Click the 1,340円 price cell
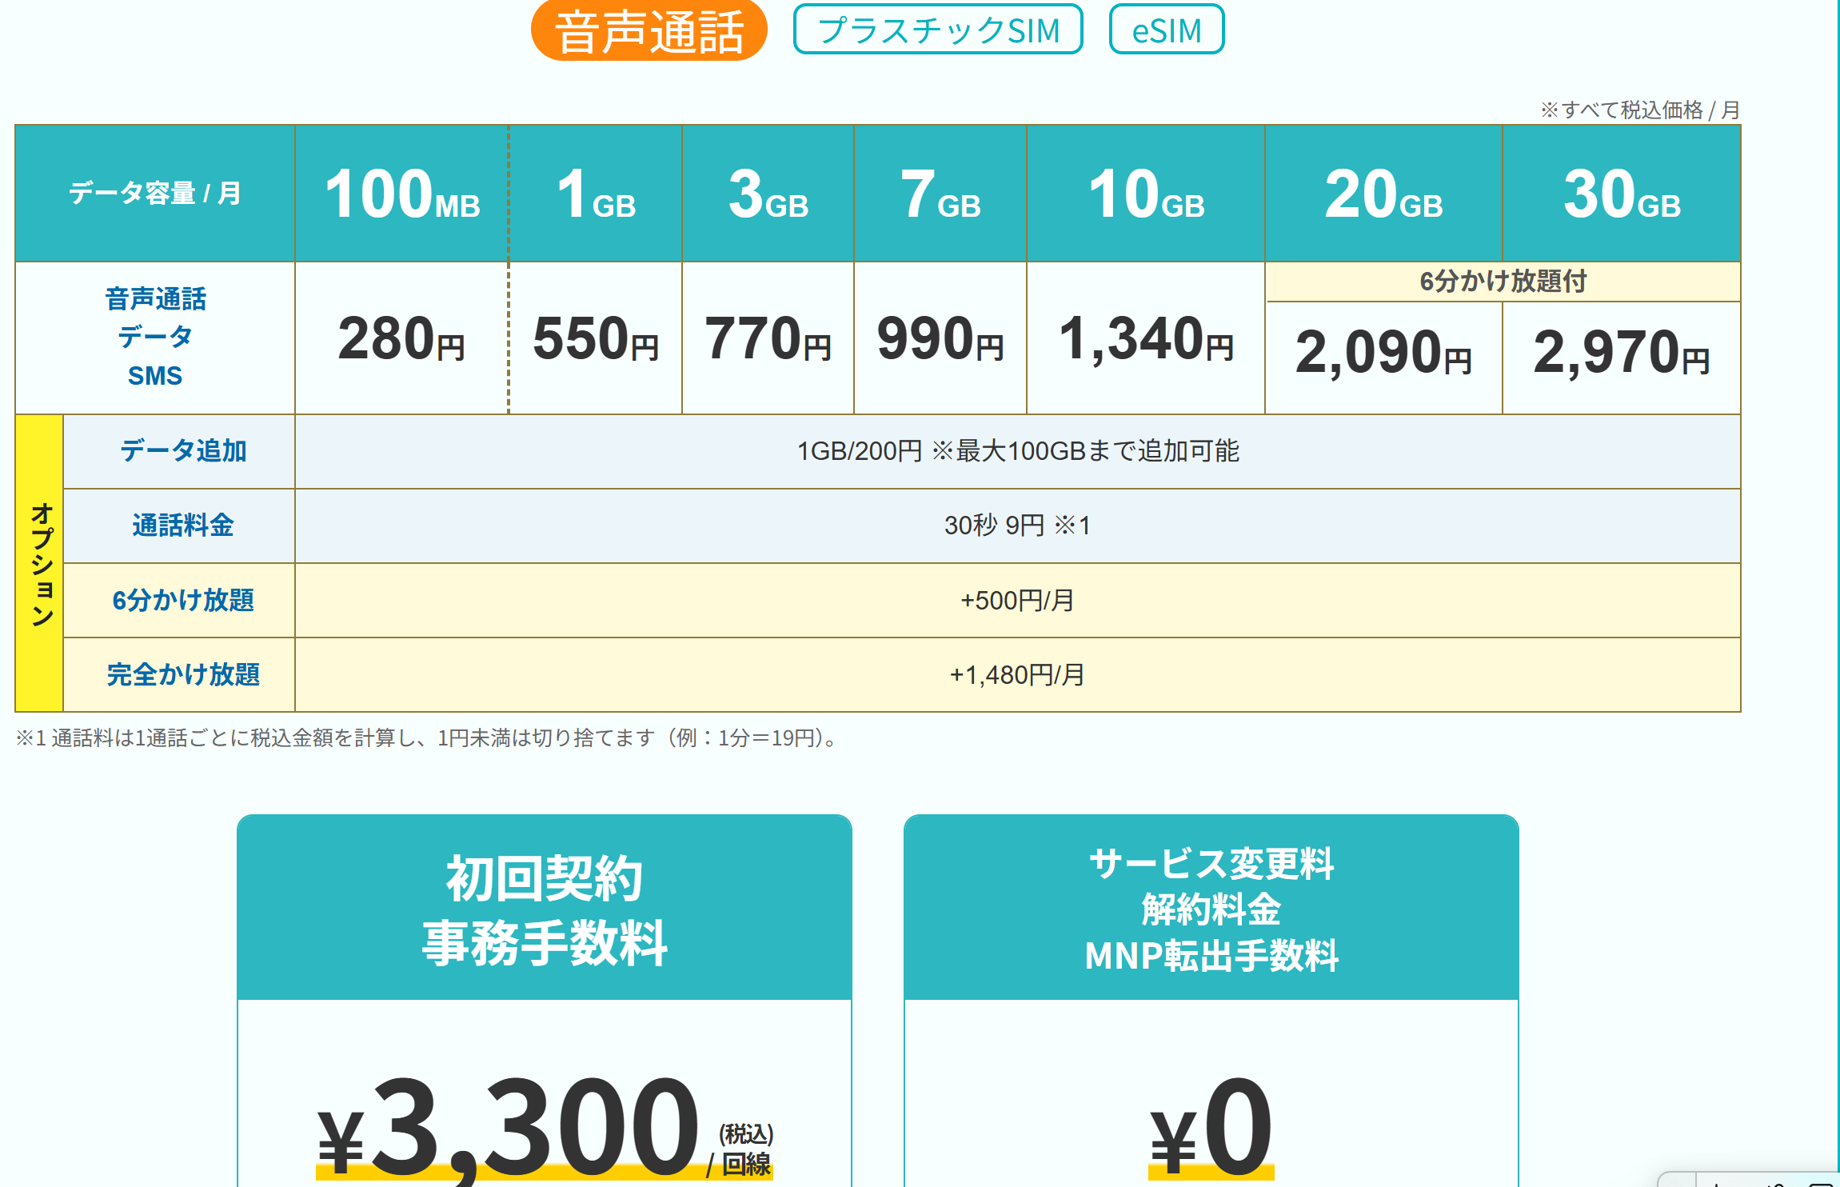Screen dimensions: 1840x1187 (x=1145, y=339)
